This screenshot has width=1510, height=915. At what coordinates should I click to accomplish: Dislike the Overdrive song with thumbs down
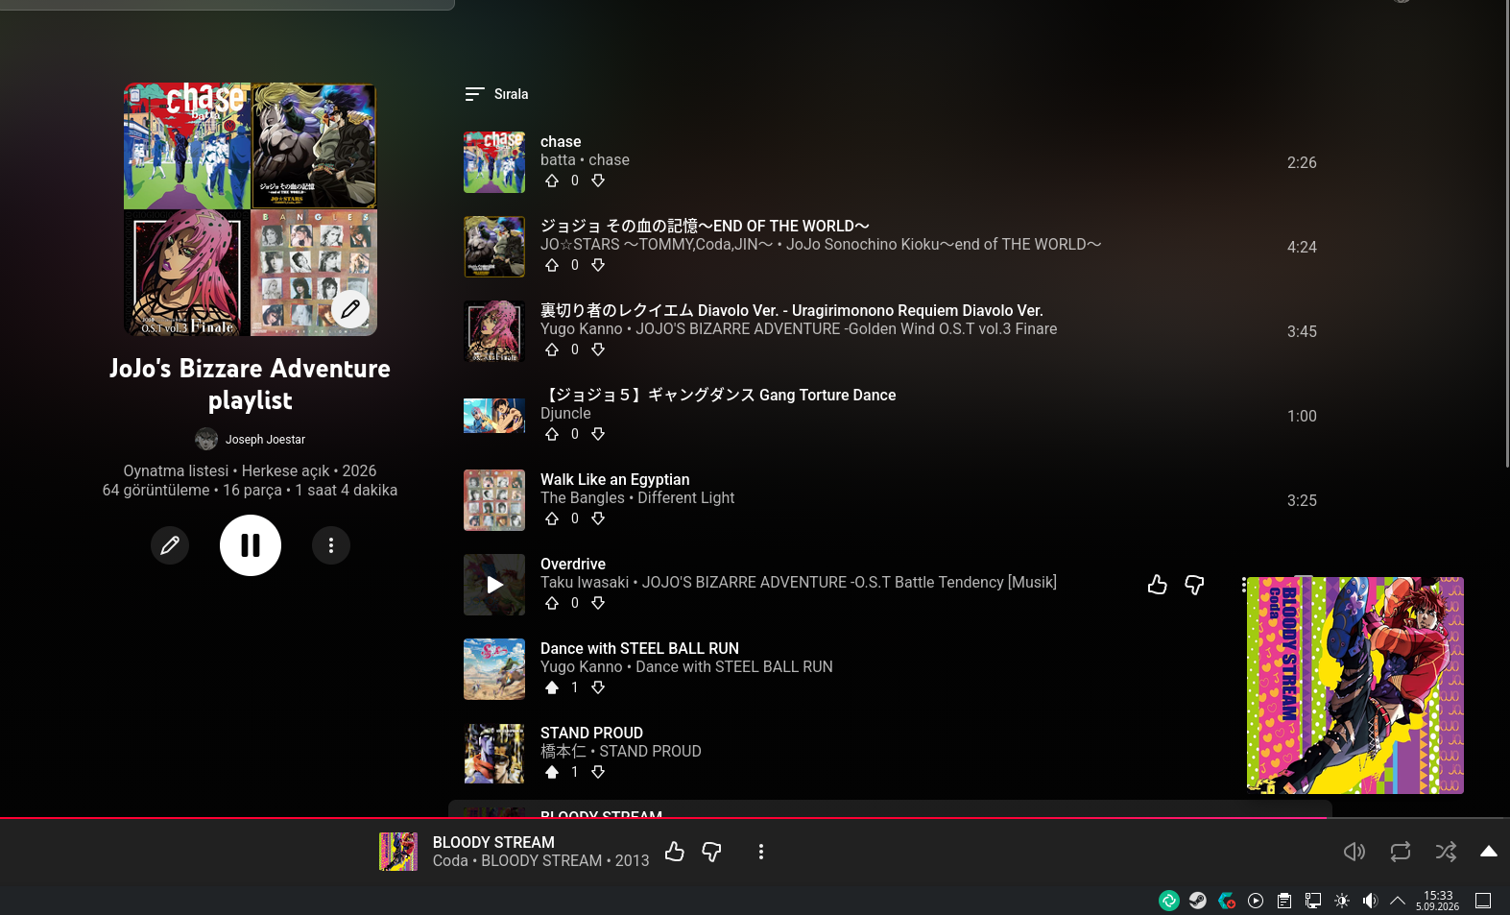(x=1194, y=585)
